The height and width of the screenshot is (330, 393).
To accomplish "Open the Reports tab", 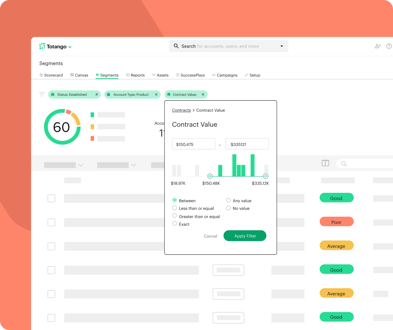I will tap(135, 75).
